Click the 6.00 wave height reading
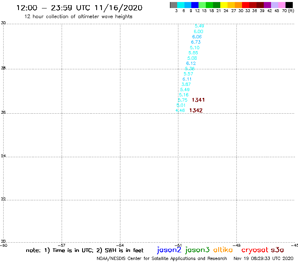 (x=199, y=31)
